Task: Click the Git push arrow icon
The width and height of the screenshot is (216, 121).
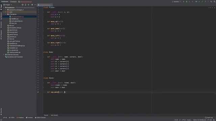Action: pos(205,2)
